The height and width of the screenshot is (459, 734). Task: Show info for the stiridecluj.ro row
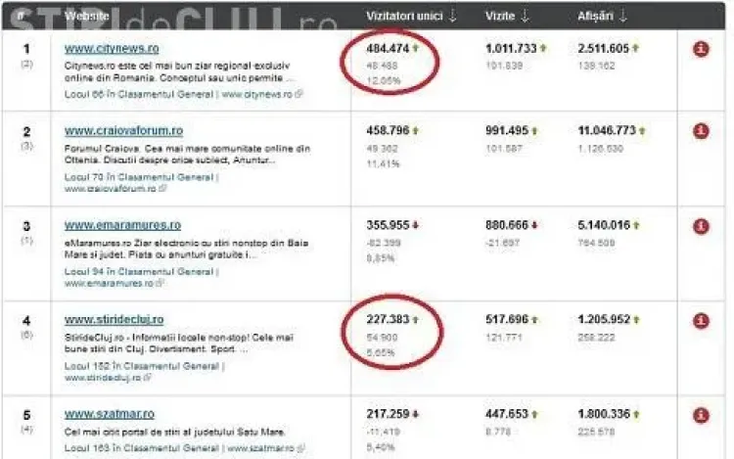coord(701,321)
